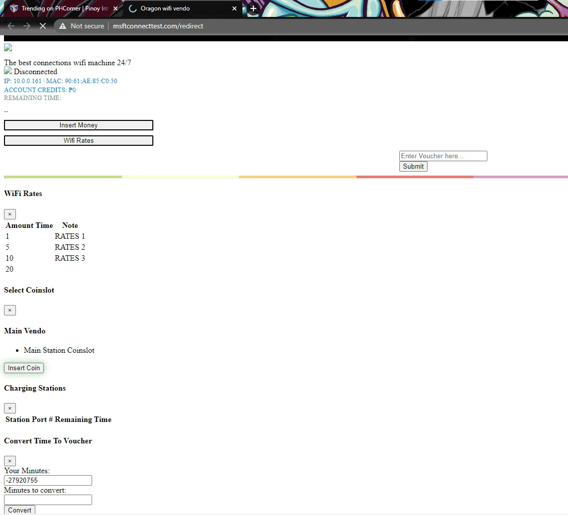Click the REMAINING TIME label

tap(32, 98)
